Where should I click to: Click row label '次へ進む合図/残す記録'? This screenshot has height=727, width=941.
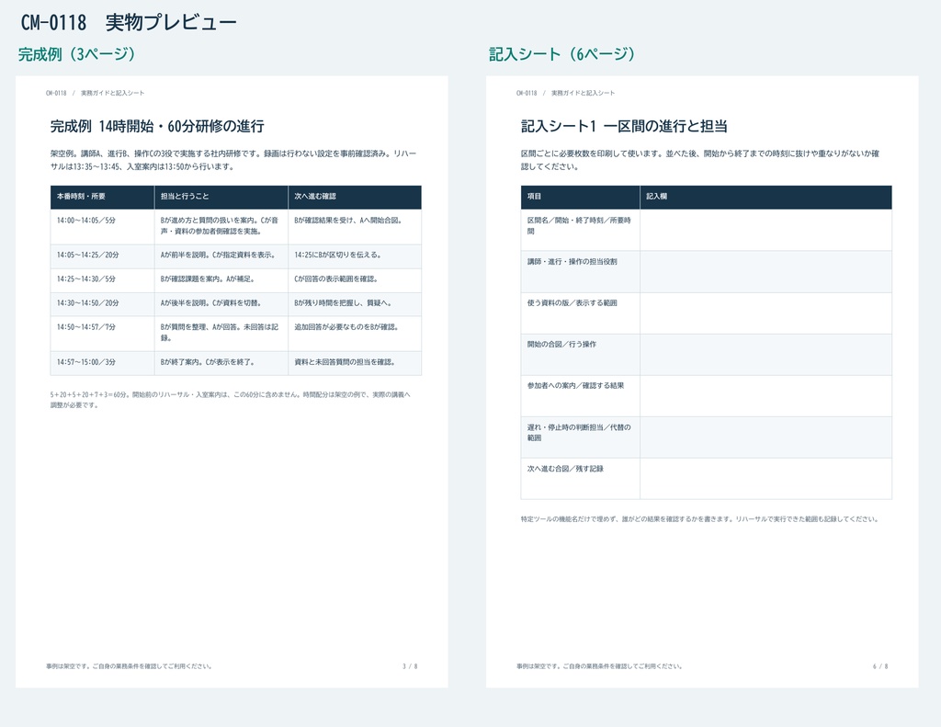pyautogui.click(x=581, y=479)
